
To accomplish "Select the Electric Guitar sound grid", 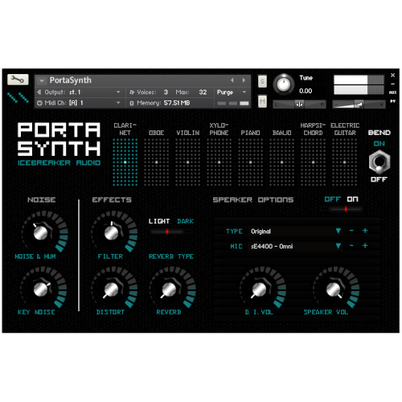I will 345,162.
